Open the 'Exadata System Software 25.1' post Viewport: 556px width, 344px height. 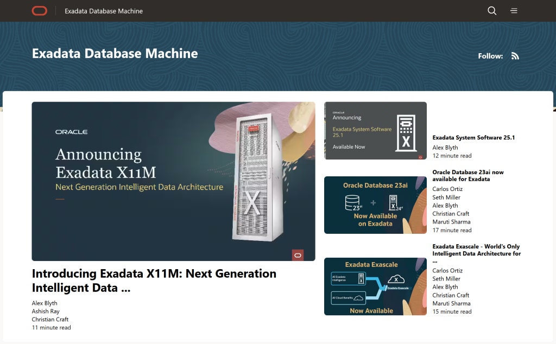click(x=473, y=137)
